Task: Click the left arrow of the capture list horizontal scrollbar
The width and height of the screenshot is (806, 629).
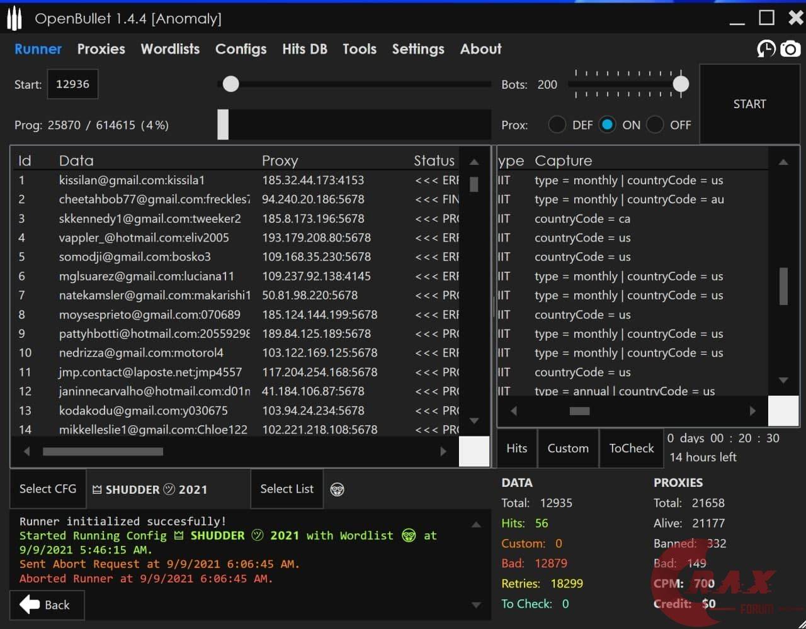Action: click(x=513, y=411)
